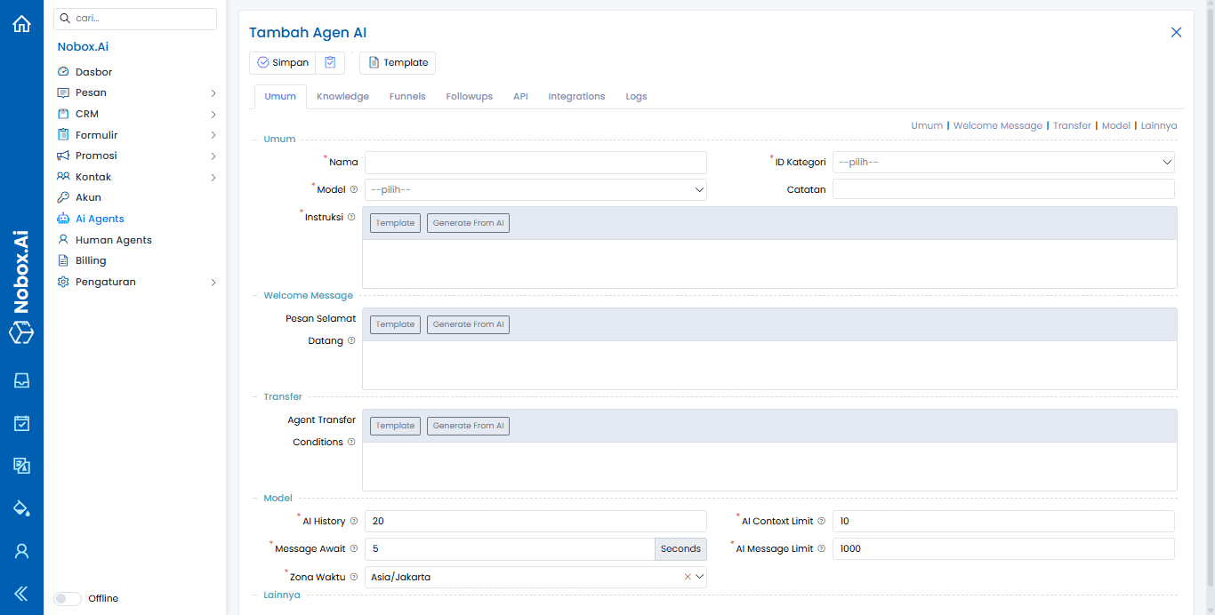The image size is (1215, 615).
Task: Click the user profile icon in the sidebar
Action: (x=21, y=551)
